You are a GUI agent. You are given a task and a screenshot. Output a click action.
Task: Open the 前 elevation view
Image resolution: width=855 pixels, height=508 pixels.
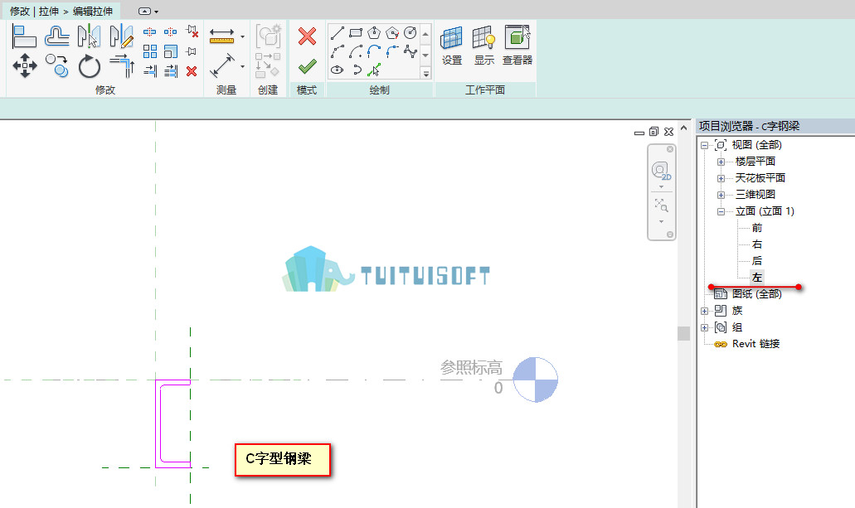pos(757,228)
